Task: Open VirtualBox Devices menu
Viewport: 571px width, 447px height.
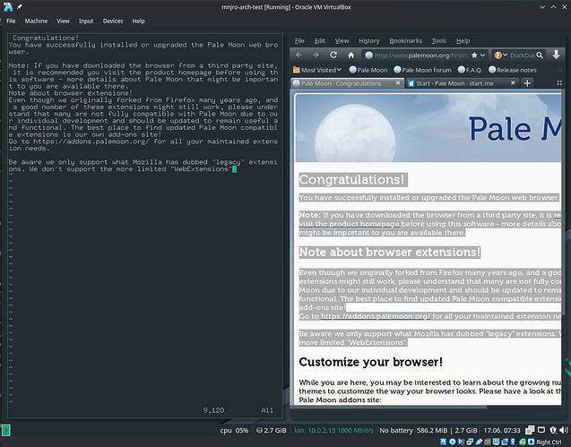Action: pyautogui.click(x=113, y=21)
